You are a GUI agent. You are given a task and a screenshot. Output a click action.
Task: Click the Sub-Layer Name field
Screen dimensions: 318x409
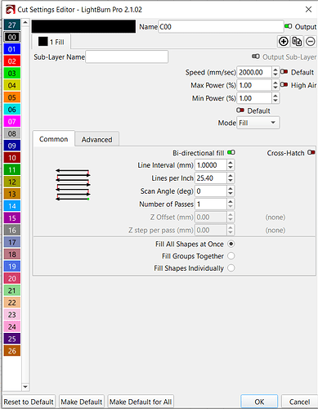[x=127, y=56]
